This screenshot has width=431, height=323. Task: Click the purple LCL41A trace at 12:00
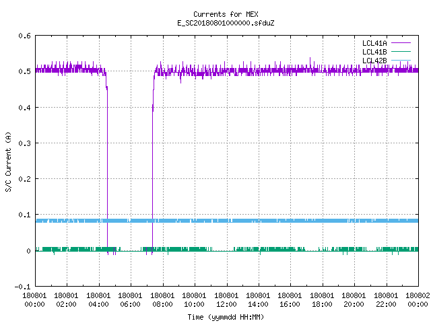pos(227,71)
